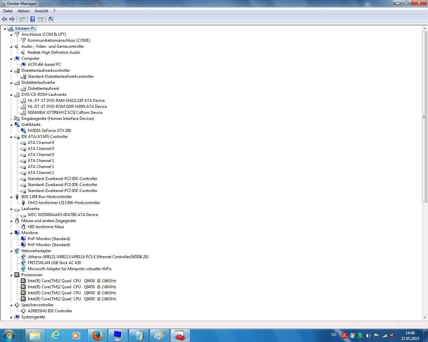Click the Paint palette taskbar icon
The height and width of the screenshot is (342, 428).
(159, 335)
